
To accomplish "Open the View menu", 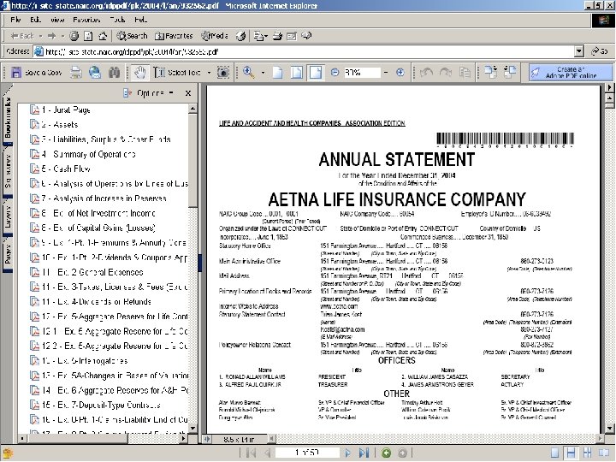I will (57, 20).
